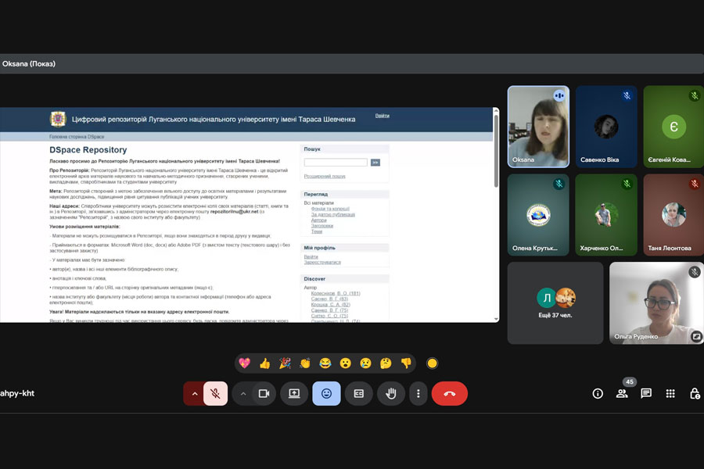The width and height of the screenshot is (704, 469).
Task: Unmute the microphone in the call bar
Action: (215, 393)
